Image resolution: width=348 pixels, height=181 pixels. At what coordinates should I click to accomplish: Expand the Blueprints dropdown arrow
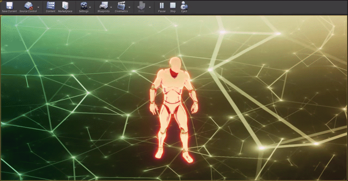click(x=111, y=7)
